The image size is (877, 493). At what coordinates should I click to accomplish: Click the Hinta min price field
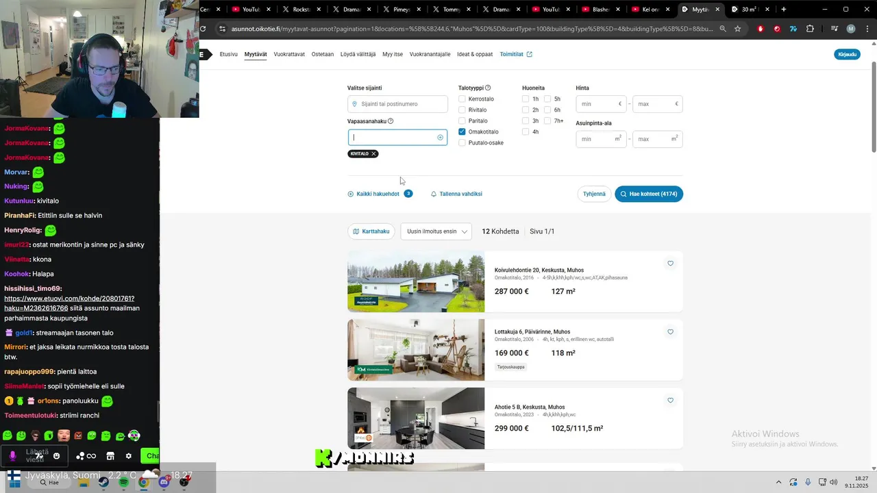point(601,104)
